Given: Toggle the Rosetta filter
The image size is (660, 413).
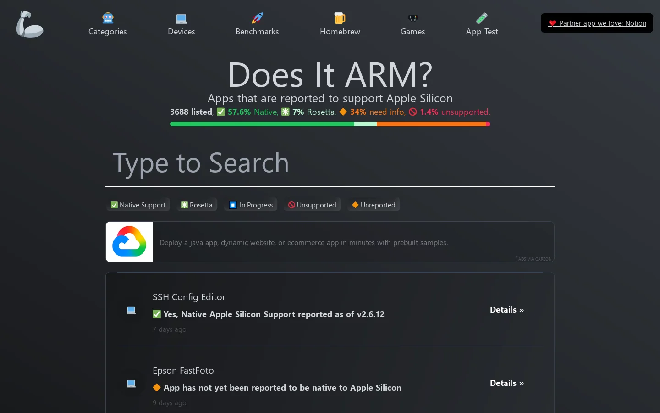Looking at the screenshot, I should pos(197,205).
